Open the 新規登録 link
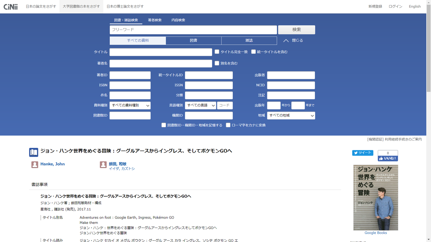The height and width of the screenshot is (242, 431). pyautogui.click(x=375, y=6)
